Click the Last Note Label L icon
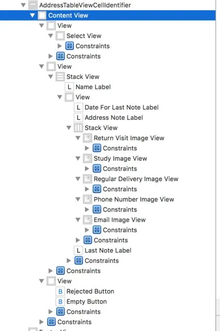Viewport: 220px width, 331px height. [x=78, y=250]
